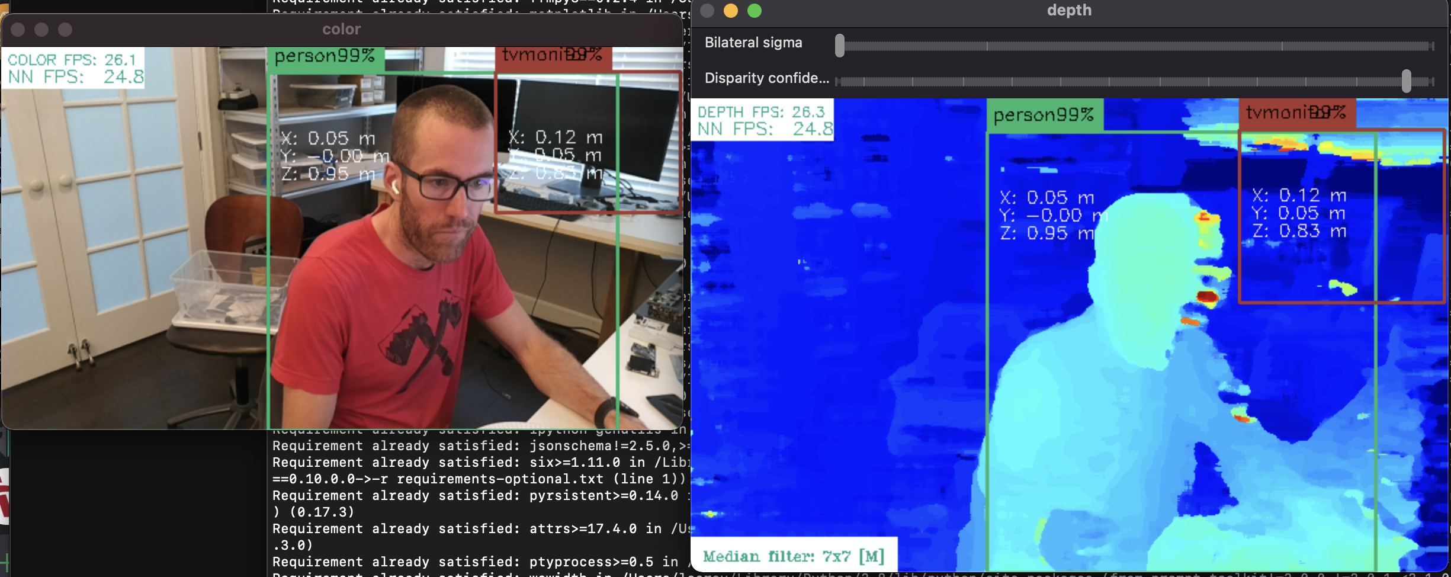Click 'Z: 0.83 m' text in depth window
The image size is (1451, 577).
tap(1299, 231)
